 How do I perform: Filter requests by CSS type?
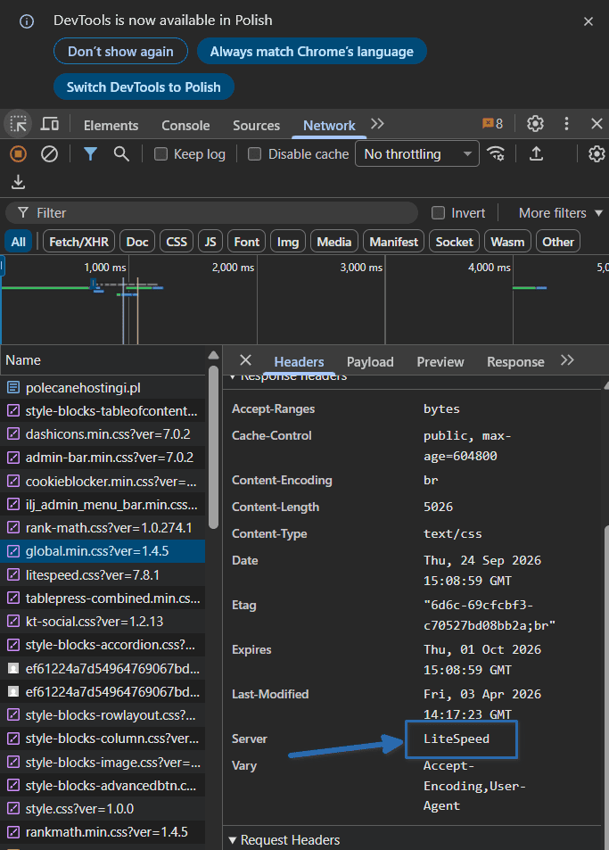tap(177, 242)
